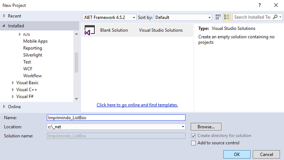Image resolution: width=284 pixels, height=160 pixels.
Task: Click the search magnifier icon
Action: 275,17
